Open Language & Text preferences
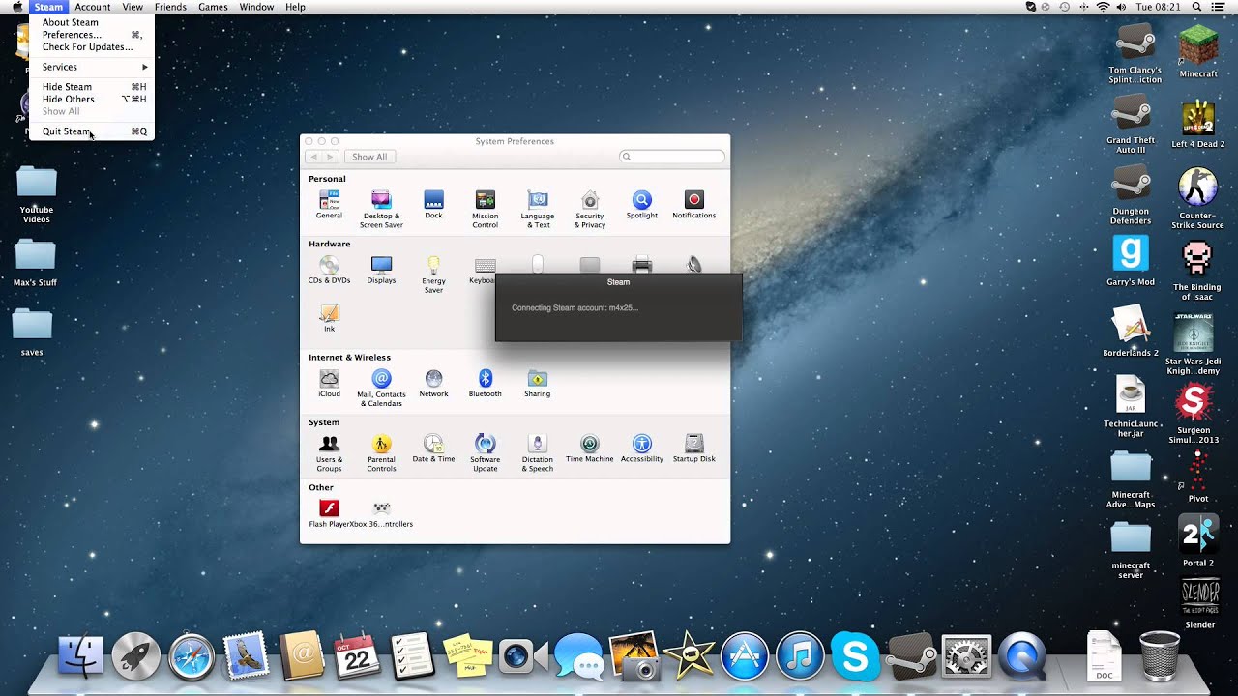This screenshot has width=1238, height=696. point(538,209)
